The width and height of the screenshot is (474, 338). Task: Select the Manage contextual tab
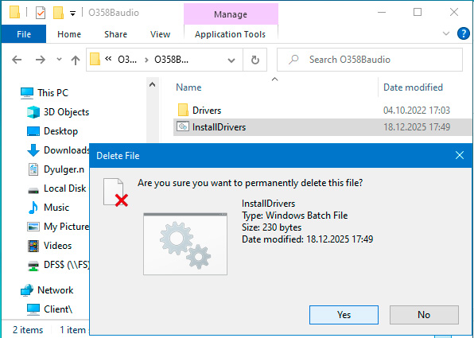[231, 14]
